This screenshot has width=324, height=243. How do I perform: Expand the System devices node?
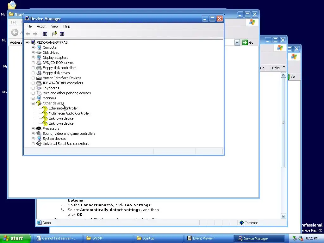click(33, 139)
